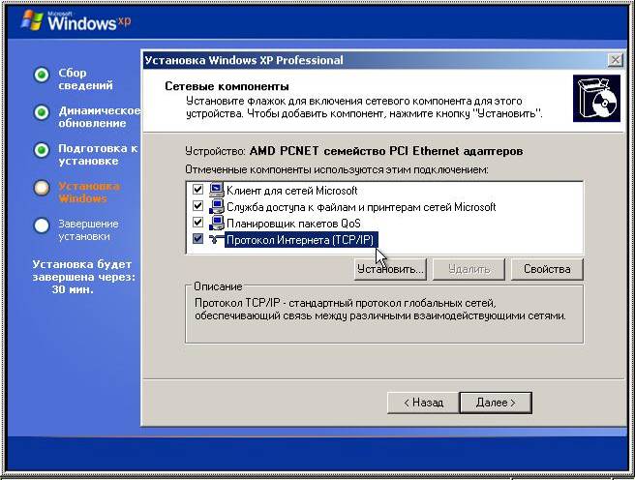635x480 pixels.
Task: Continue setup with the Далее button
Action: tap(496, 403)
